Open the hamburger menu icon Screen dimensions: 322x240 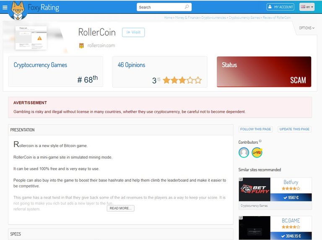(x=5, y=8)
